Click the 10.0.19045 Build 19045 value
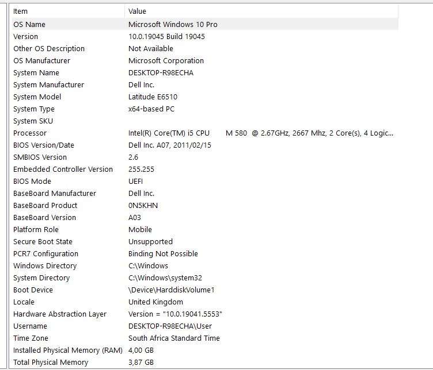The width and height of the screenshot is (433, 370). click(x=166, y=36)
